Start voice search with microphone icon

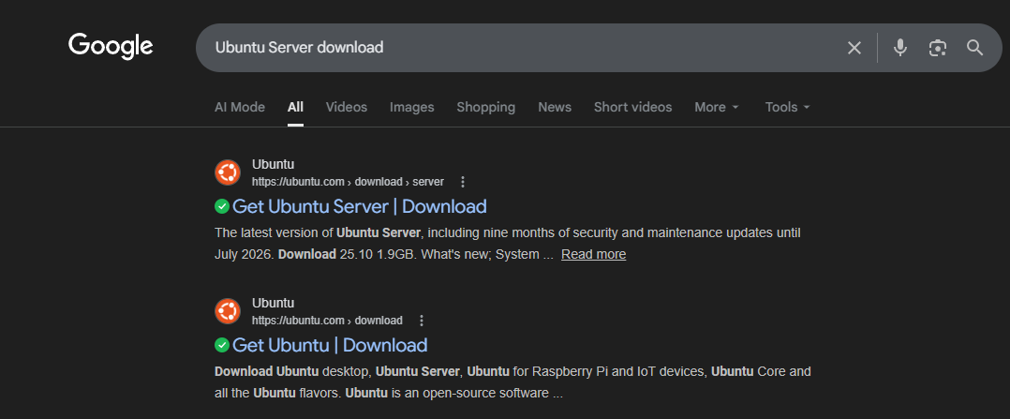[900, 48]
